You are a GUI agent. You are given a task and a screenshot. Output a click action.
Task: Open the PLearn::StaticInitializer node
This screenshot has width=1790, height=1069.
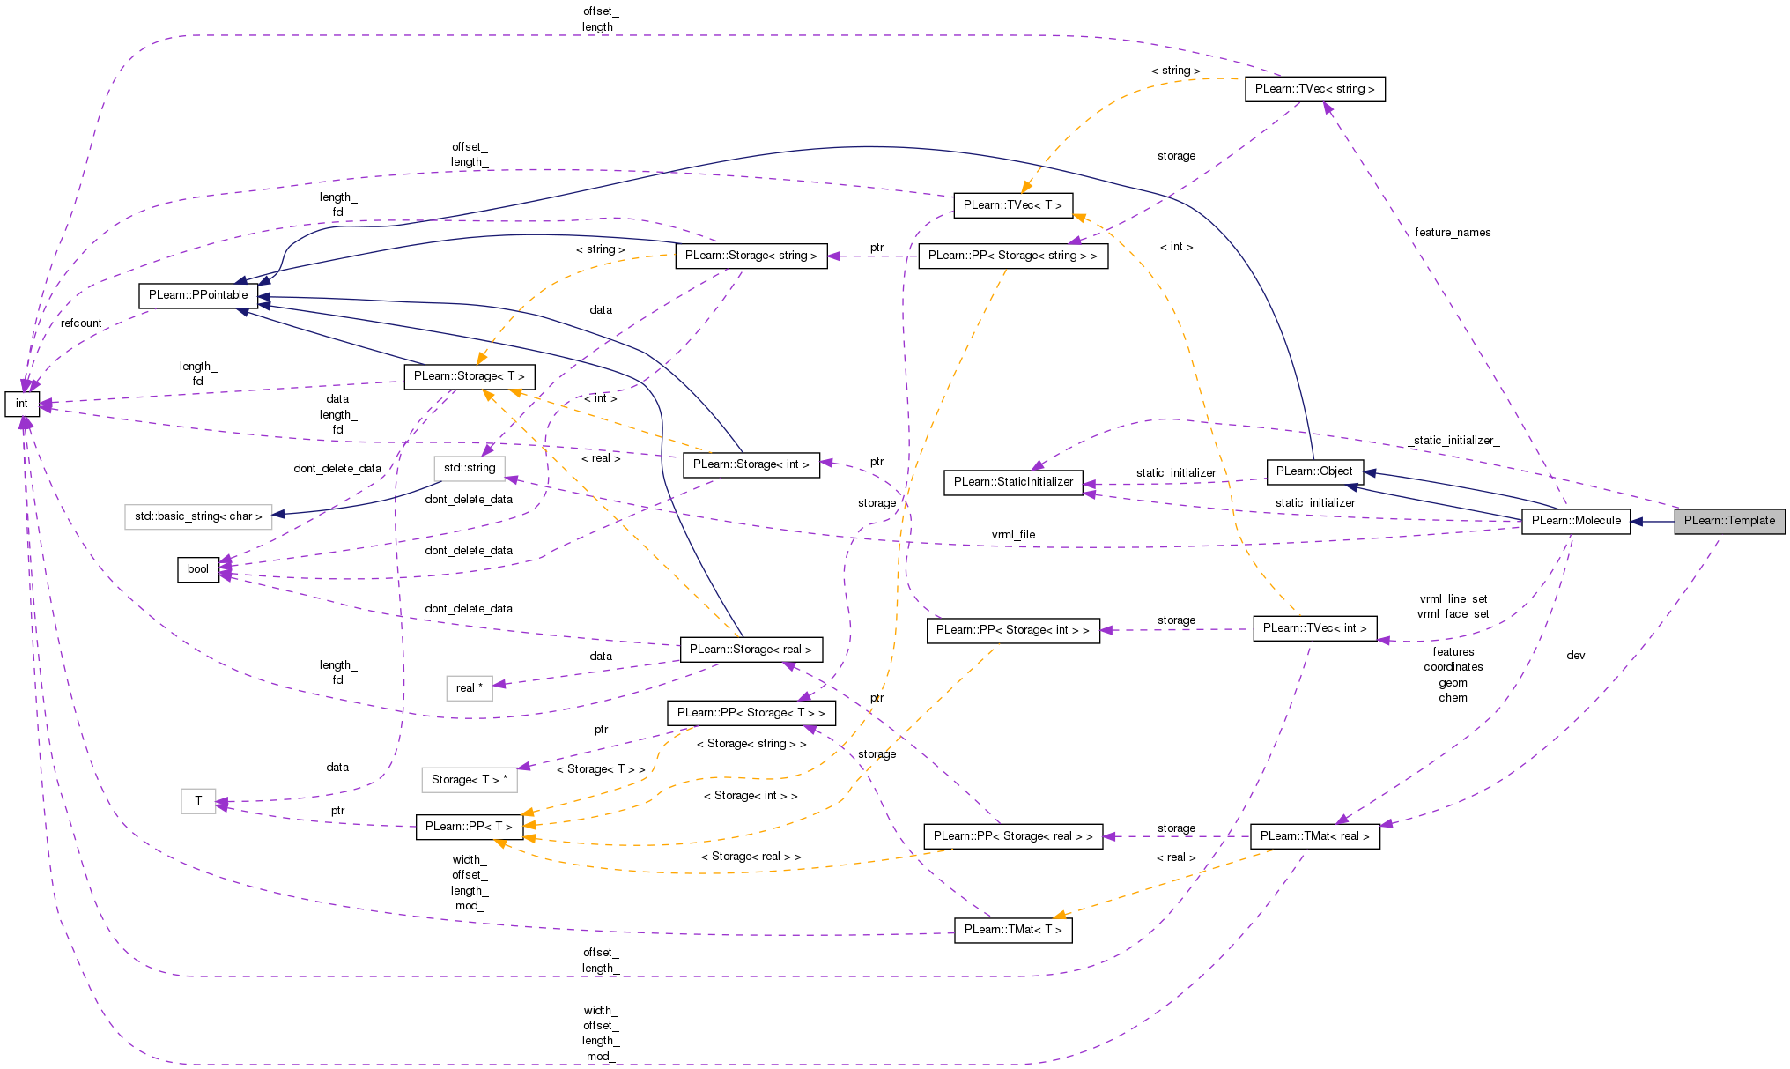click(1013, 482)
